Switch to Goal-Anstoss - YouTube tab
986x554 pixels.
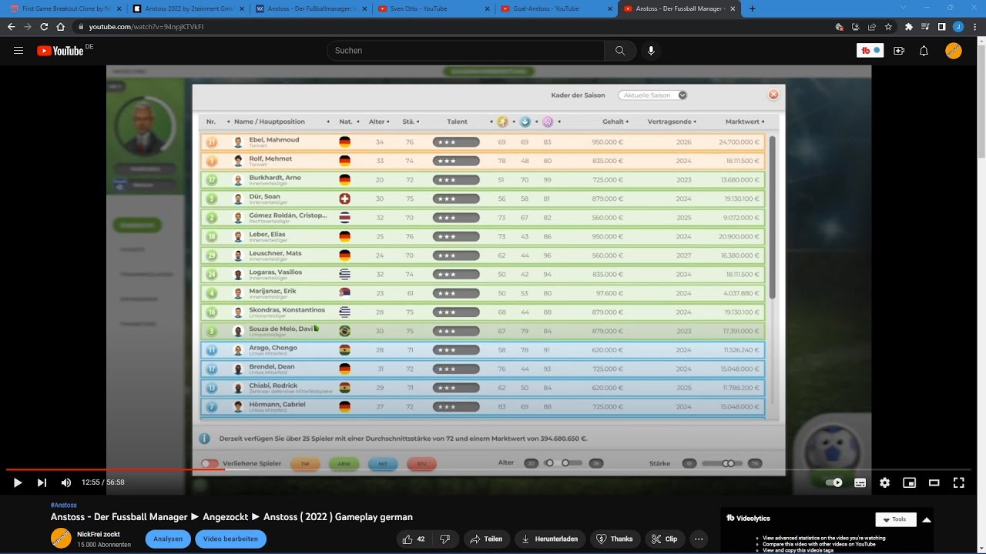click(555, 8)
